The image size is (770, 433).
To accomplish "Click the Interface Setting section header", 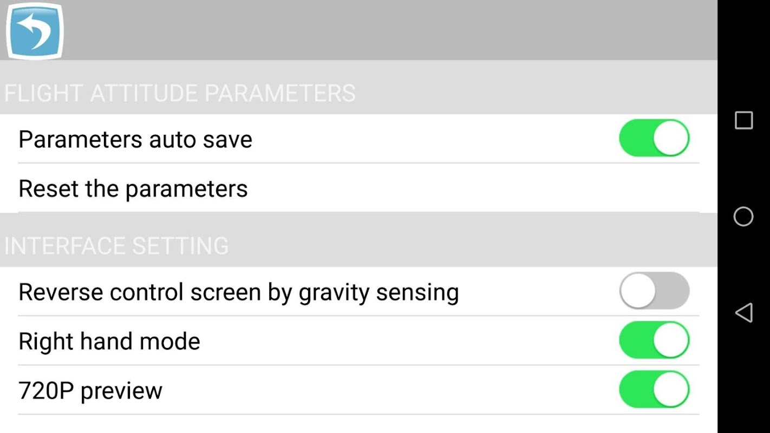I will click(x=116, y=246).
